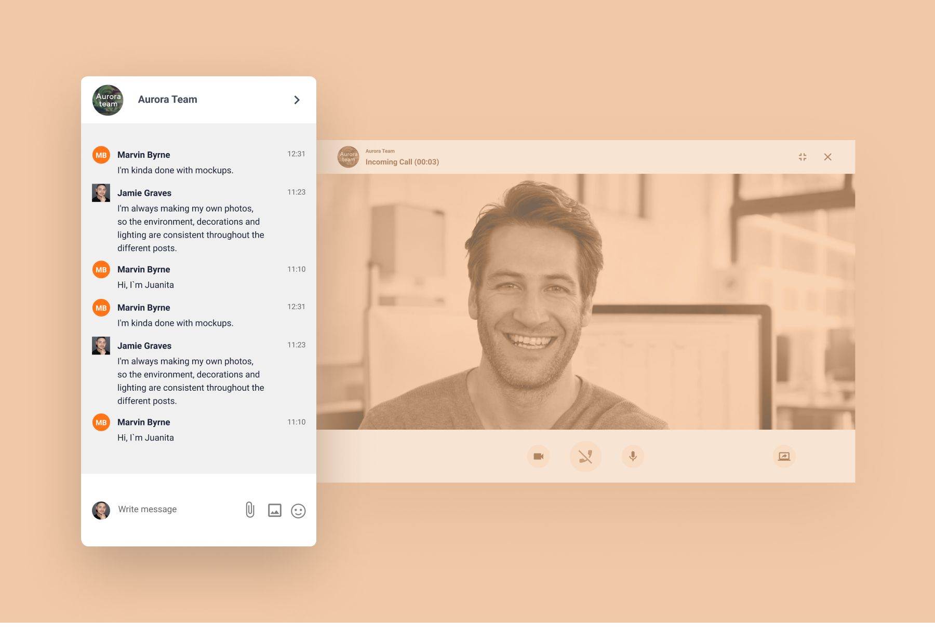Mute the microphone in the call window

click(x=633, y=457)
